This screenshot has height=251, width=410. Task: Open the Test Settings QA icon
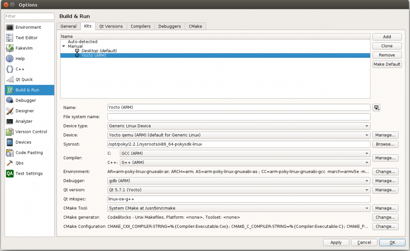point(10,173)
